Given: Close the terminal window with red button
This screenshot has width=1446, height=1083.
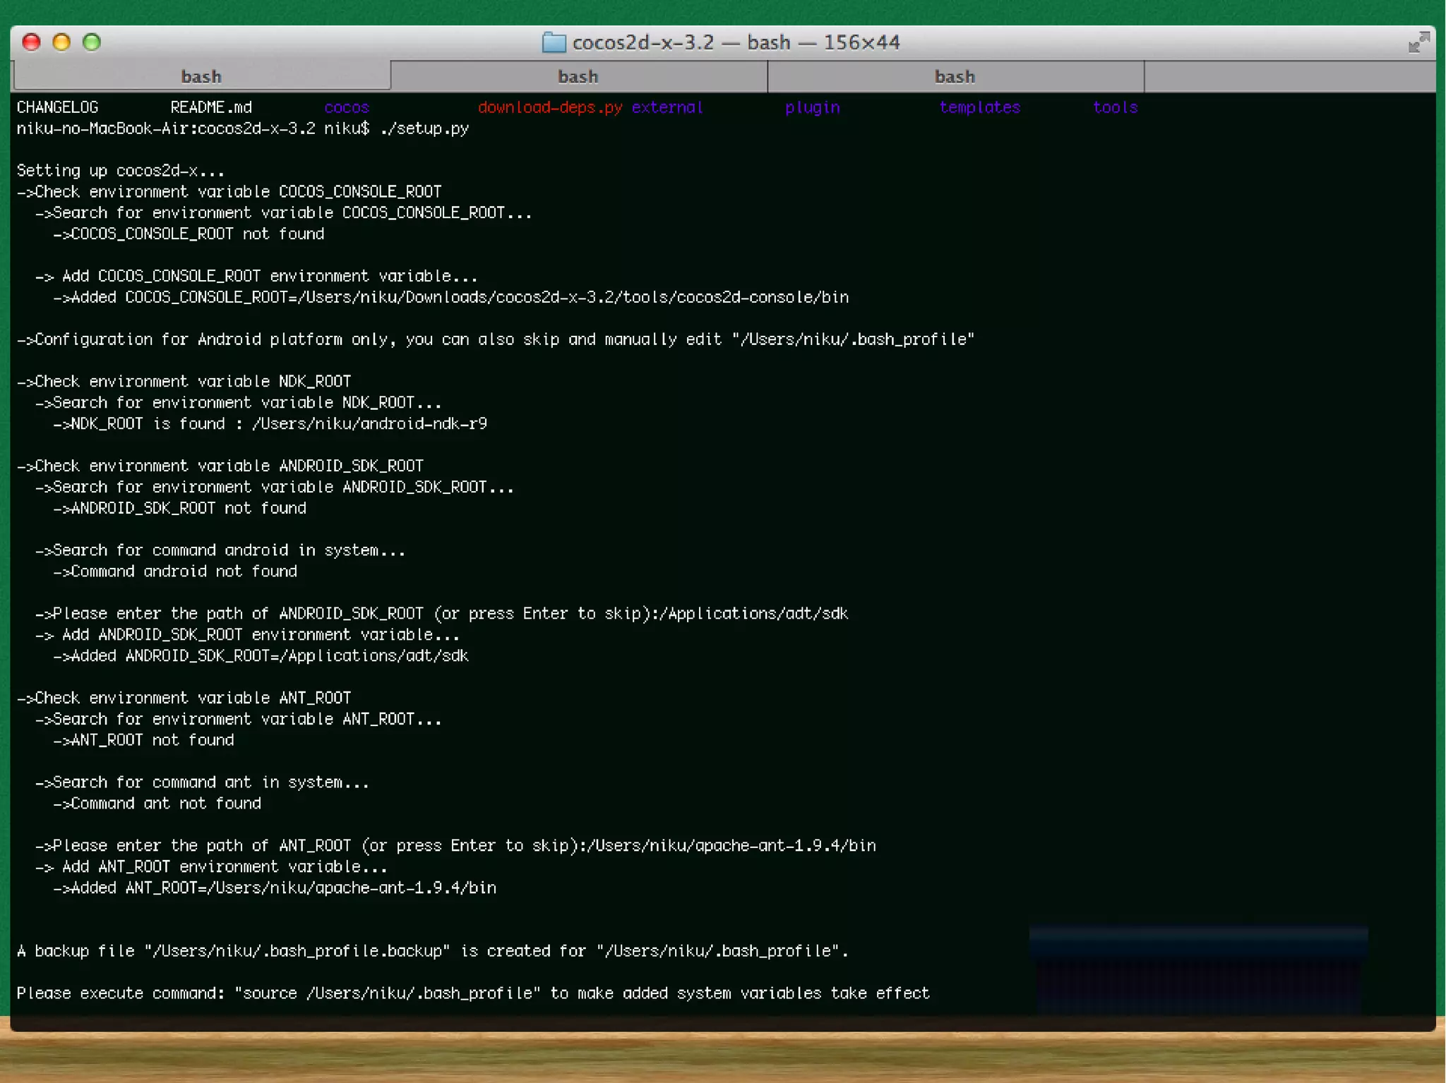Looking at the screenshot, I should point(31,42).
